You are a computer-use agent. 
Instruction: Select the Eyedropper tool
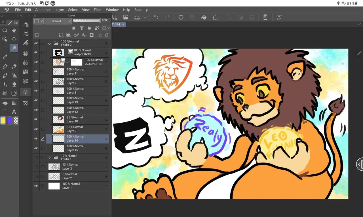tap(5, 57)
